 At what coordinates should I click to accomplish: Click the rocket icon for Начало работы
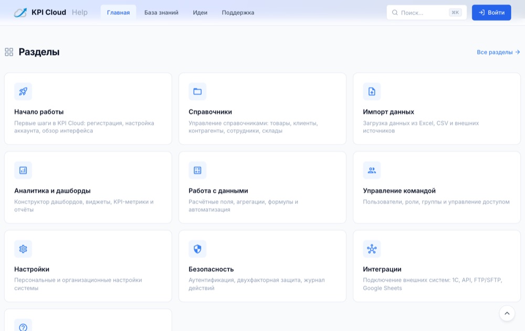pos(23,91)
